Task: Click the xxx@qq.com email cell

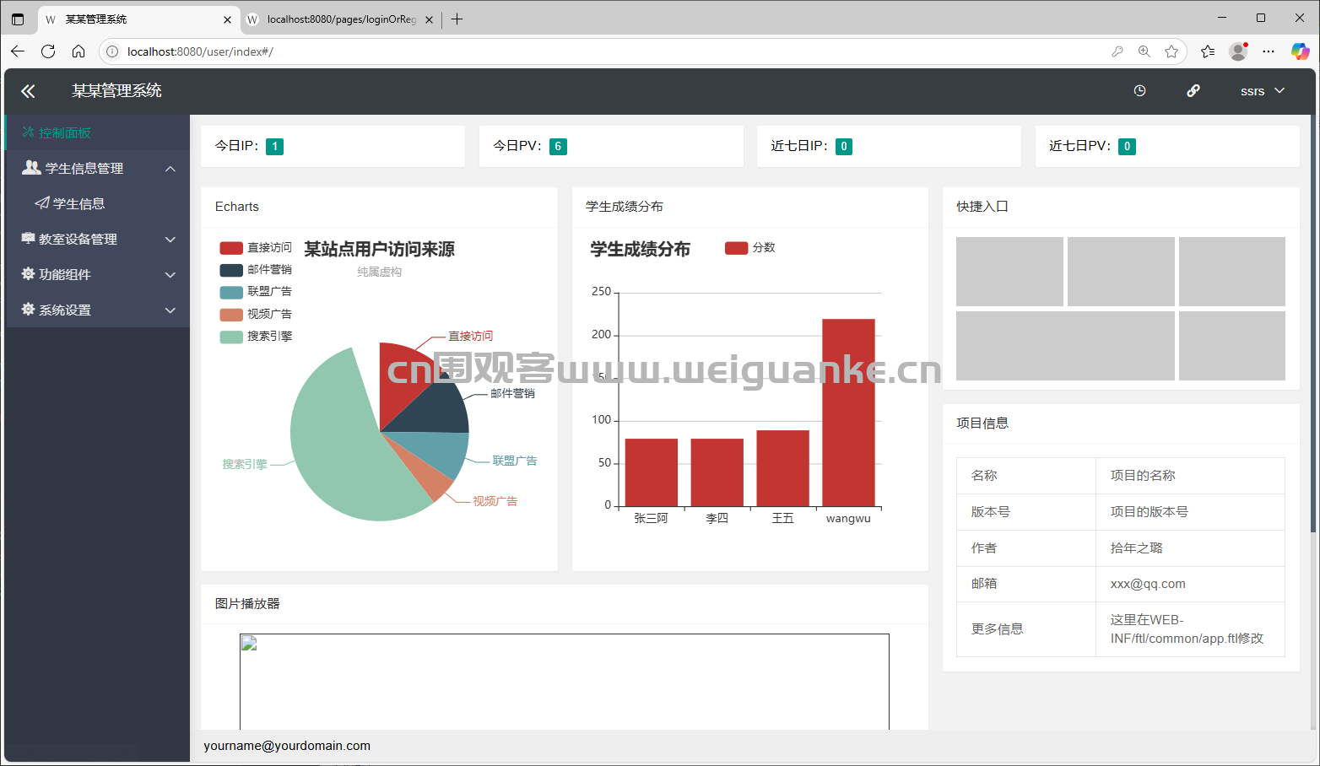Action: point(1190,584)
